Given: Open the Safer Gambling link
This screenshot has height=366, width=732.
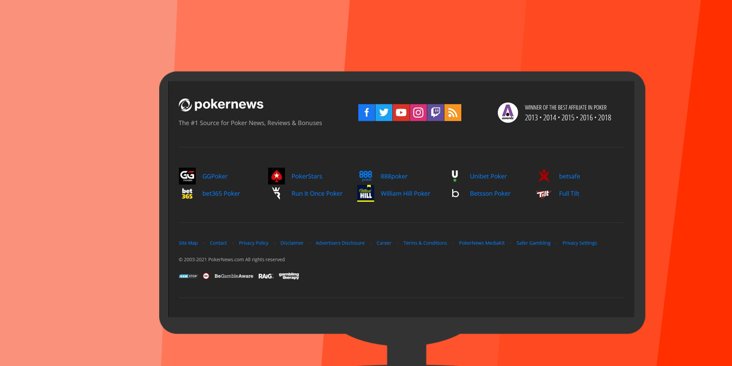Looking at the screenshot, I should coord(533,243).
